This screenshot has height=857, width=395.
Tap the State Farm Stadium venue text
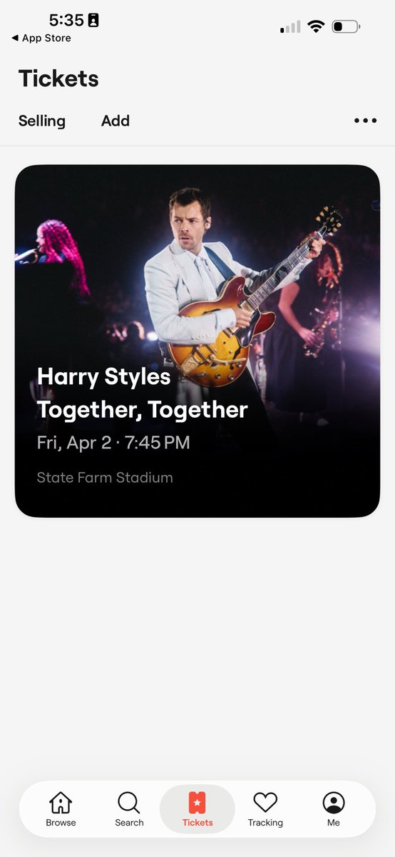click(x=105, y=477)
